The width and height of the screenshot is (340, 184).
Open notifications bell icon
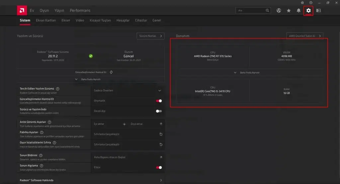coord(298,10)
